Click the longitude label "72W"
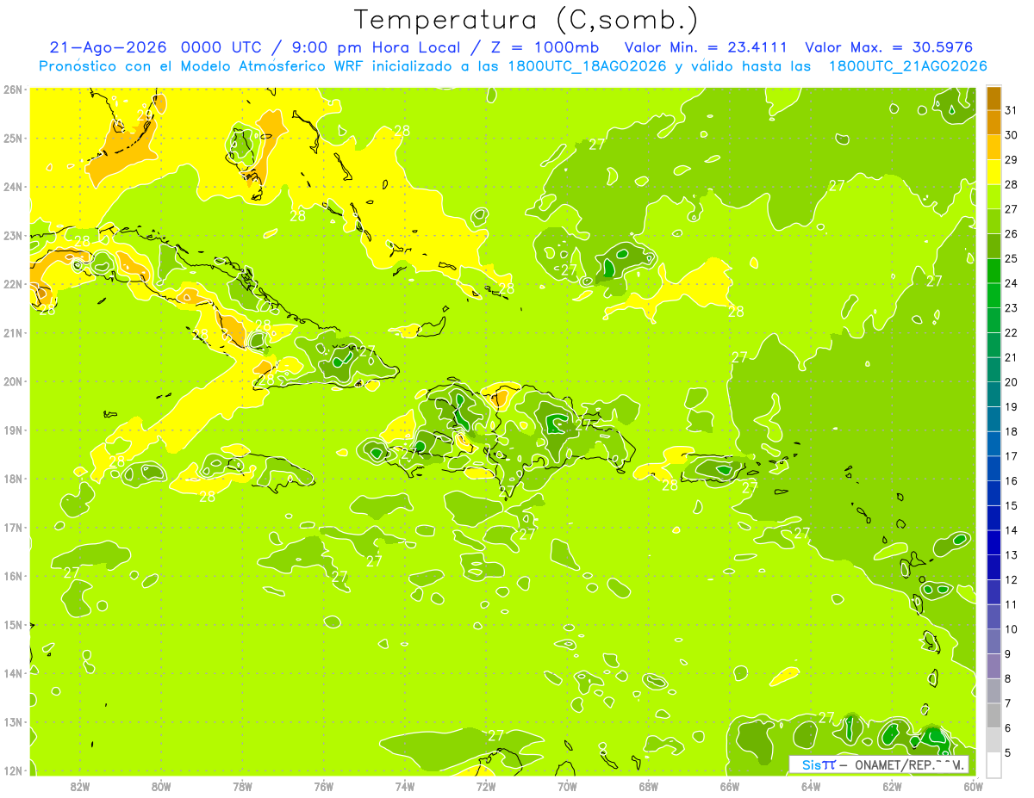The image size is (1034, 798). coord(486,786)
